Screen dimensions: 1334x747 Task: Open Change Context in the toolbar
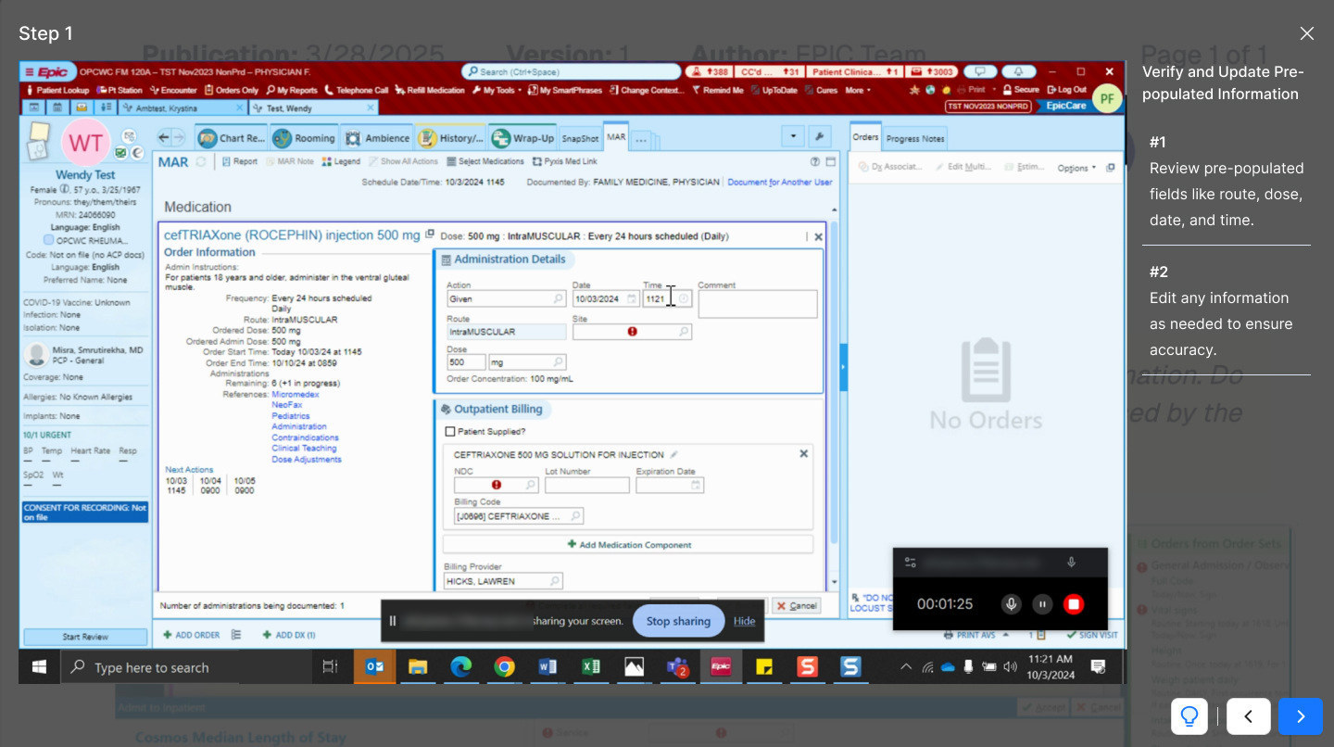coord(647,90)
